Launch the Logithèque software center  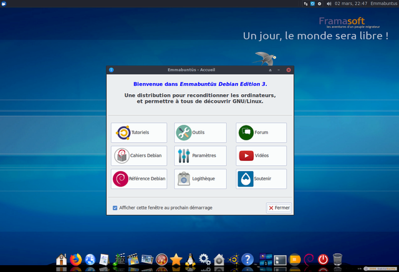(x=200, y=179)
